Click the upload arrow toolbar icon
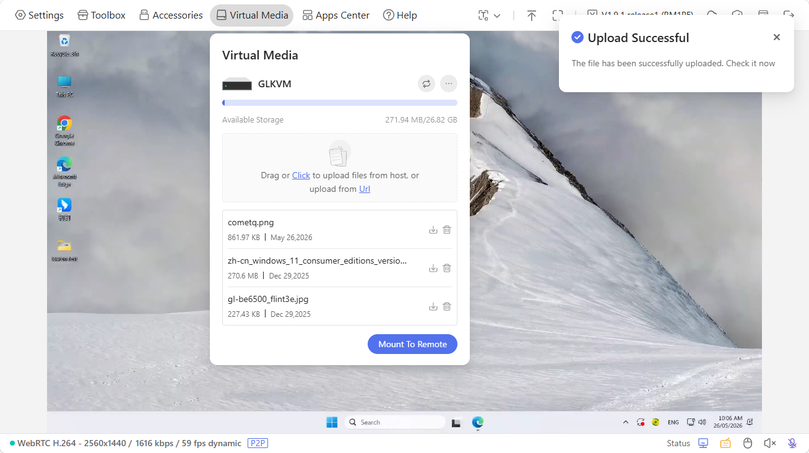The image size is (809, 453). 531,15
